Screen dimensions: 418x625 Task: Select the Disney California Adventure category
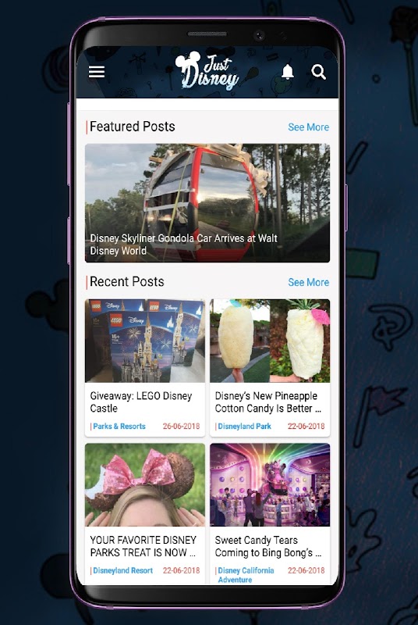tap(246, 575)
